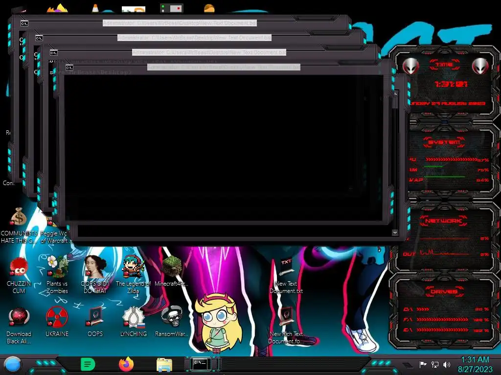Click the F:\ drive usage bar
This screenshot has height=375, width=501.
point(442,319)
